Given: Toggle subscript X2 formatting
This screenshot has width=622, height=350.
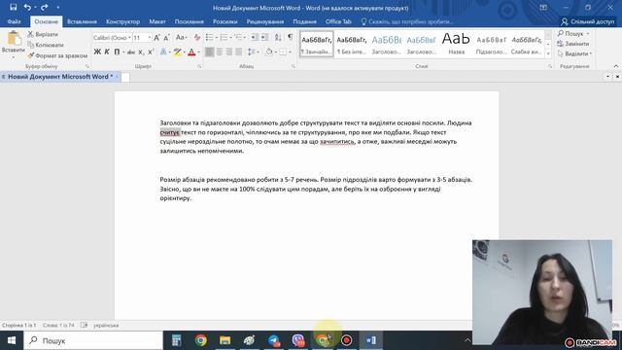Looking at the screenshot, I should pyautogui.click(x=141, y=52).
